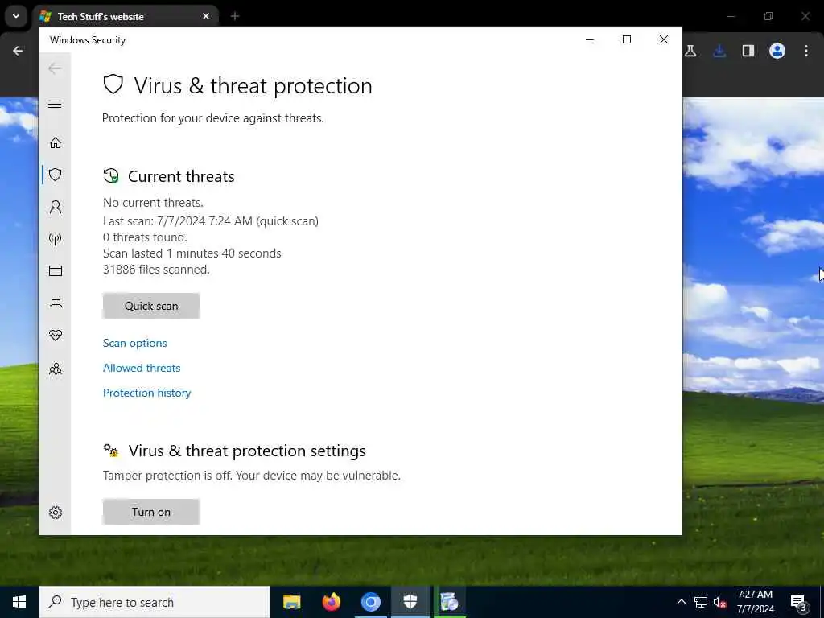The image size is (824, 618).
Task: Open the browser tab search dropdown
Action: pos(16,16)
